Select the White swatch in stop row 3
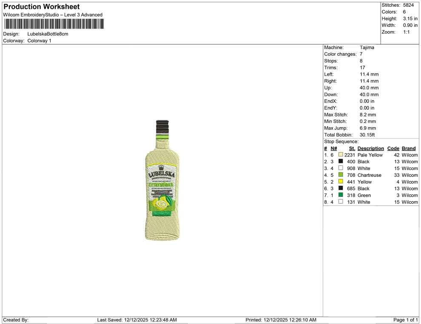 [x=341, y=168]
